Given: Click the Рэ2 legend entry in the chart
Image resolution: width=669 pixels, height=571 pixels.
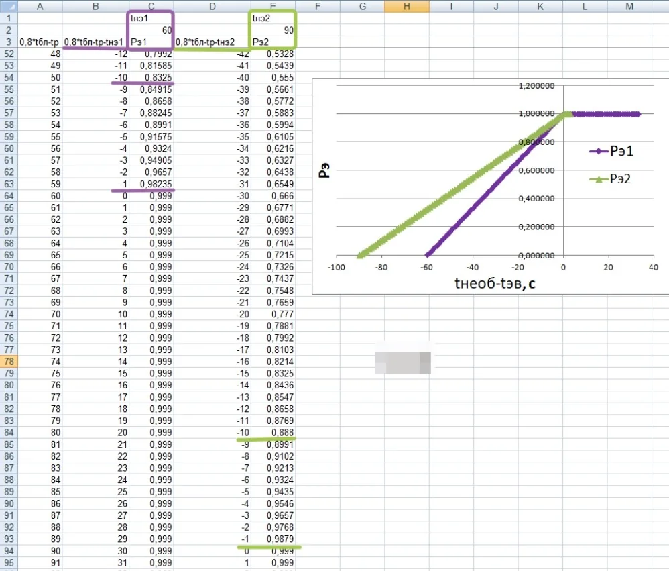Looking at the screenshot, I should 610,179.
